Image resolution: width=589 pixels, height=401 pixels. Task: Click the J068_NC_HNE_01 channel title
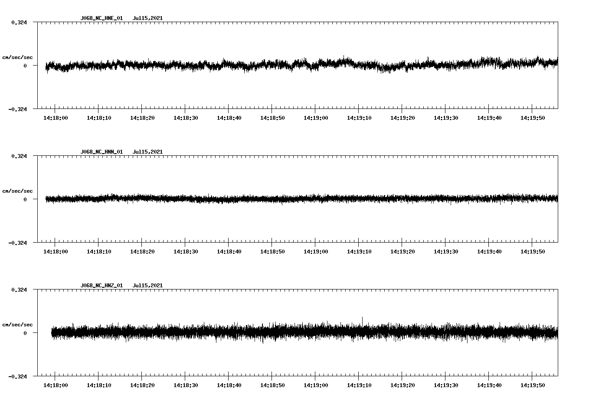pos(101,18)
